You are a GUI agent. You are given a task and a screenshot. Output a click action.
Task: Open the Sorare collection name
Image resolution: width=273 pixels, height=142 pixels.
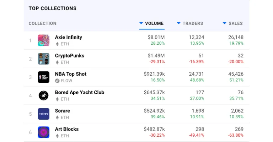[x=63, y=111]
